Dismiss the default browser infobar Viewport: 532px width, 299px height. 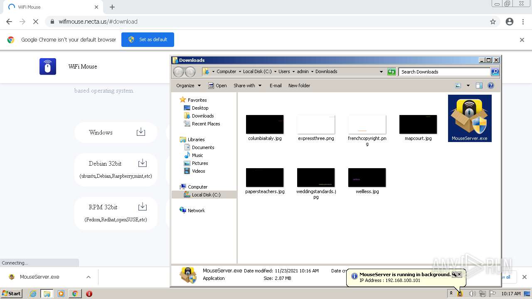pos(522,40)
